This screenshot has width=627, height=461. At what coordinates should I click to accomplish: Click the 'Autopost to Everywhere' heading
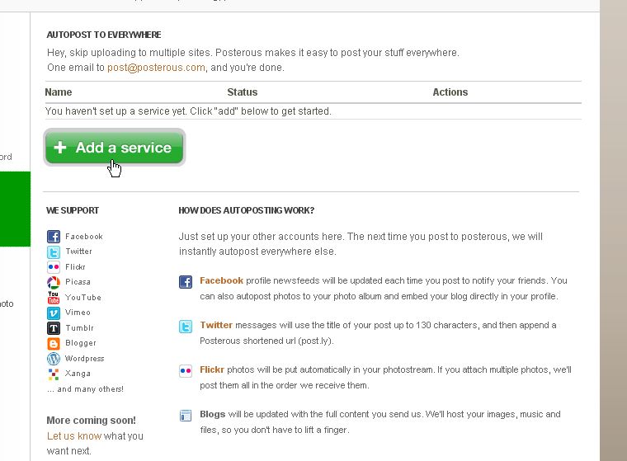[x=104, y=35]
